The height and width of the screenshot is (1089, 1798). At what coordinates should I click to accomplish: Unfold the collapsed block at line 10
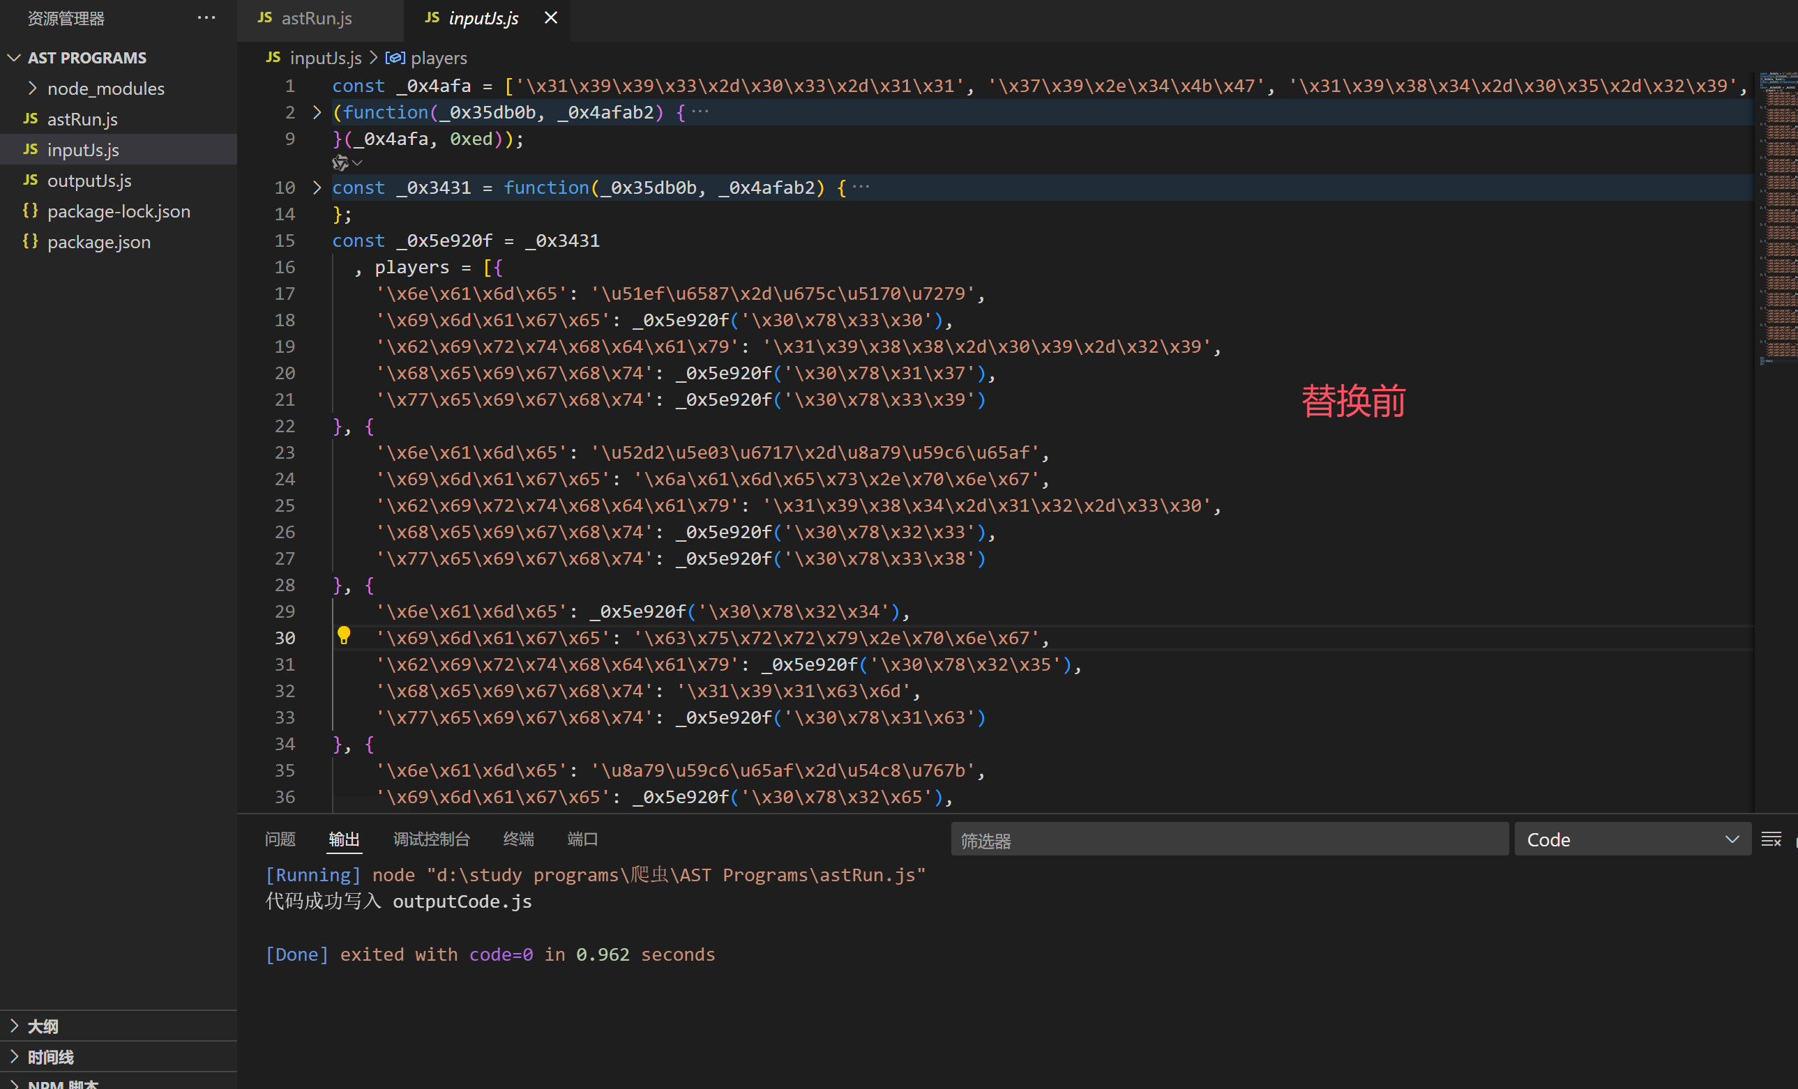(x=317, y=188)
